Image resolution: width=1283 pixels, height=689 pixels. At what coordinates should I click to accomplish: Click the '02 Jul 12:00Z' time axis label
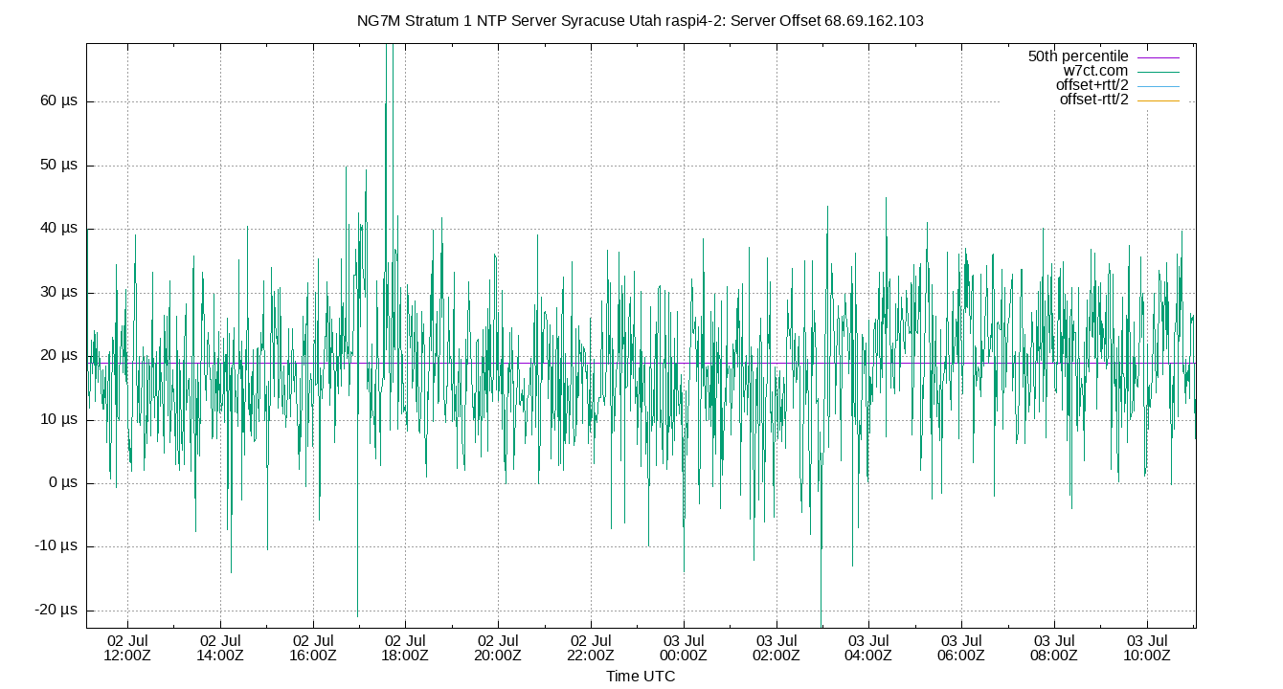[127, 648]
